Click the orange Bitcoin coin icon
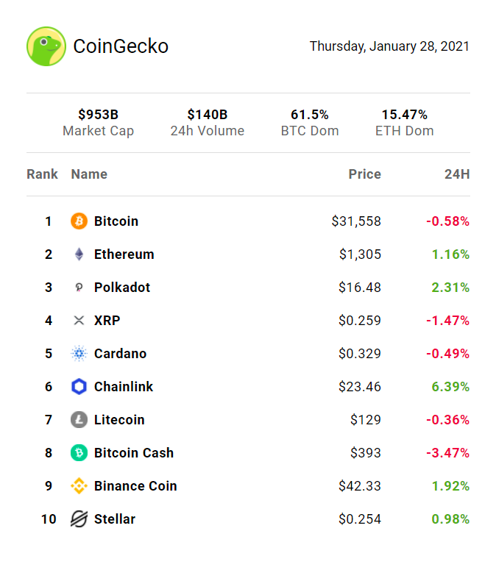Screen dimensions: 496x570 (x=79, y=221)
